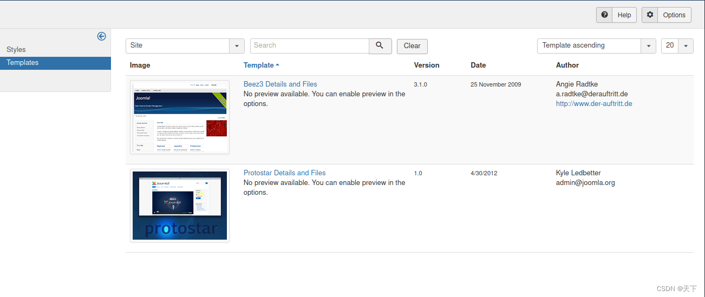
Task: Click the Author column header
Action: point(567,65)
